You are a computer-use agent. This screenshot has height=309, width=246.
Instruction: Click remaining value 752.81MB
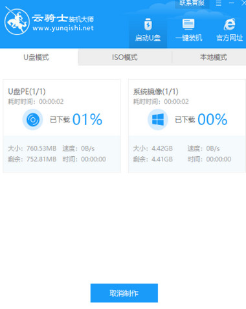click(41, 159)
